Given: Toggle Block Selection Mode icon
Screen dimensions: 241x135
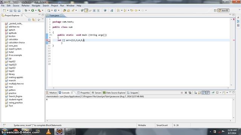Looking at the screenshot, I should 94,10.
